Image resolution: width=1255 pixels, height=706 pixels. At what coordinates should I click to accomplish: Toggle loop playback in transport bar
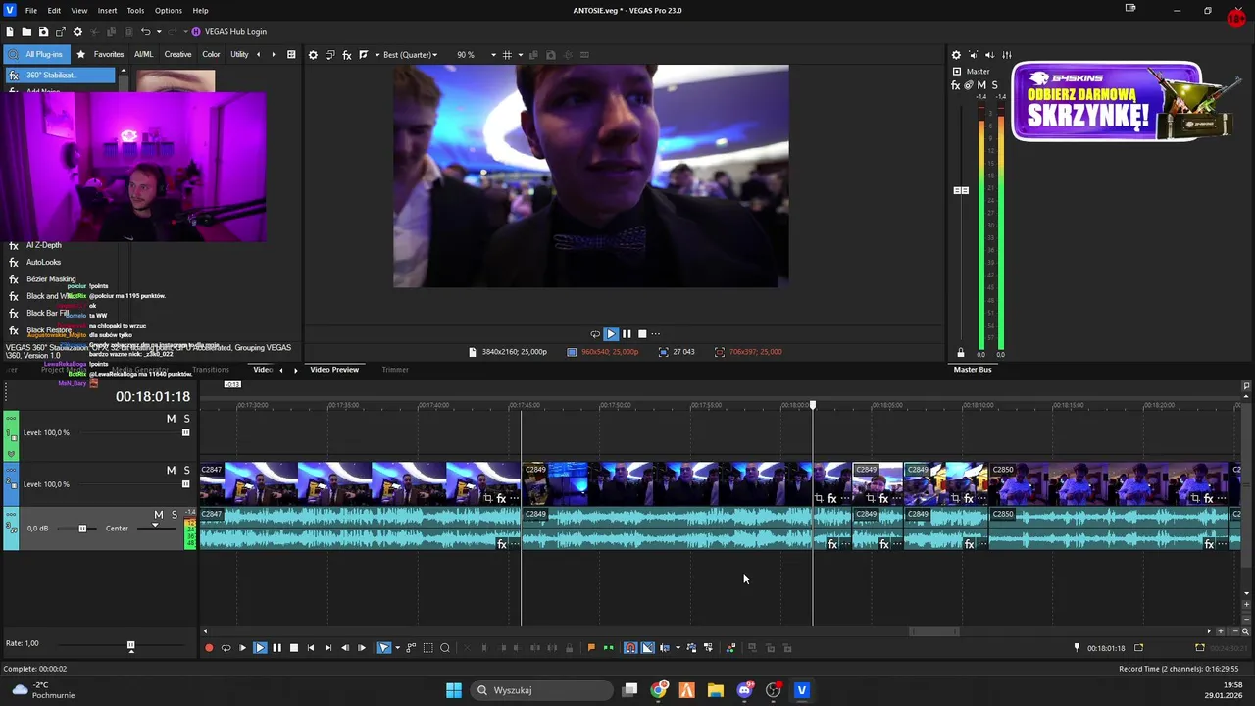click(x=226, y=648)
